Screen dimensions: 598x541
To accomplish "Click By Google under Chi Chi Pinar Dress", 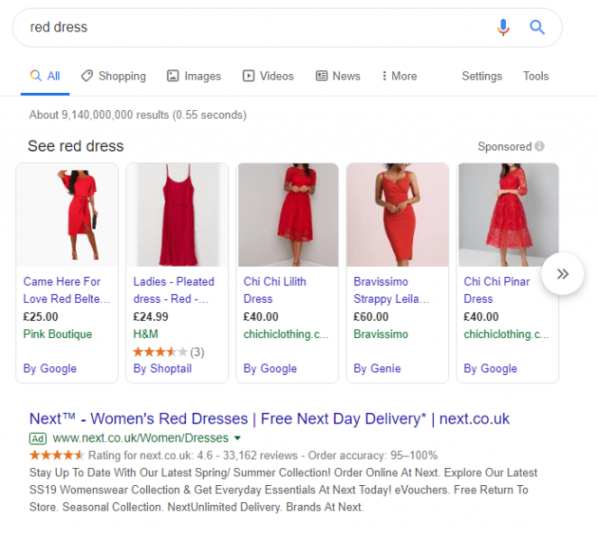I will click(491, 368).
